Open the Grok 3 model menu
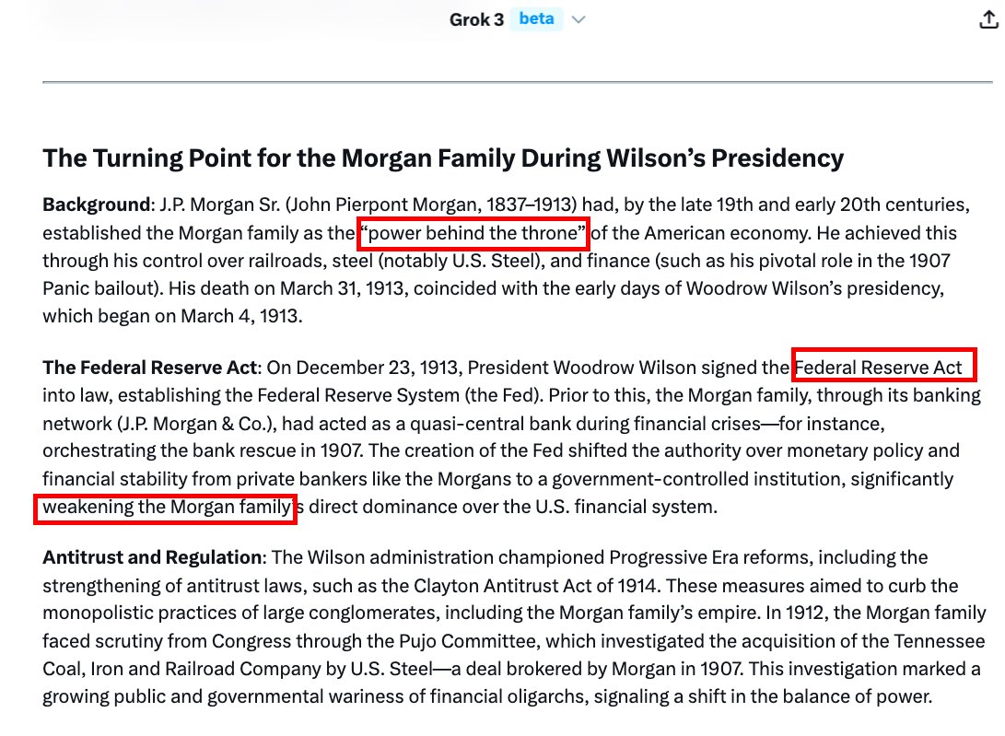Screen dimensions: 1005x736 point(476,19)
